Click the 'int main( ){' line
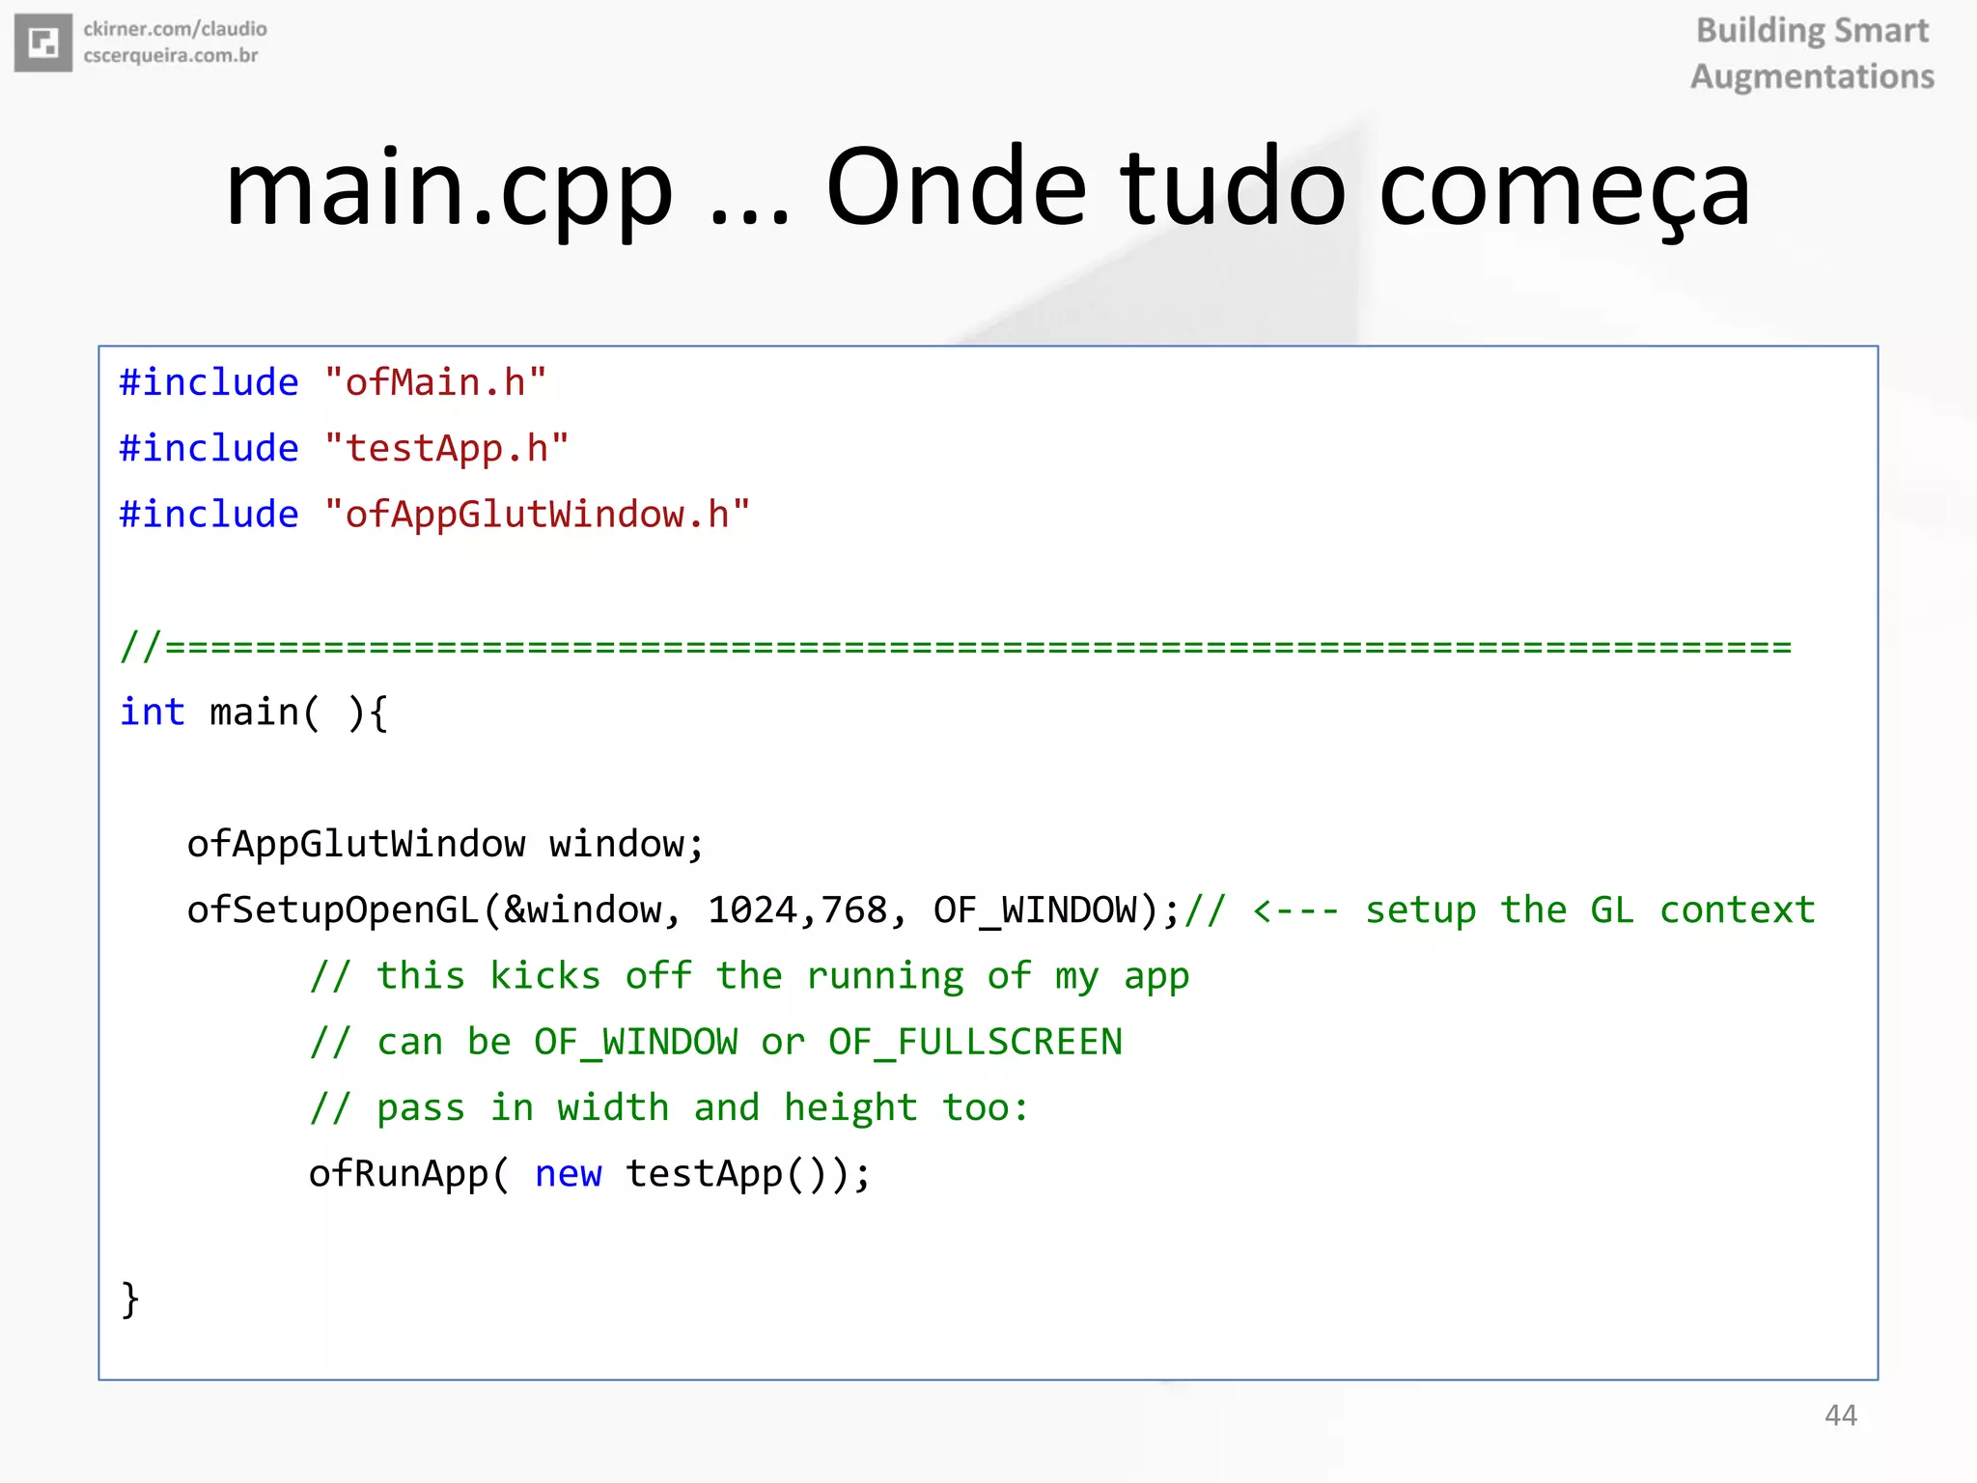The height and width of the screenshot is (1483, 1977). point(254,713)
